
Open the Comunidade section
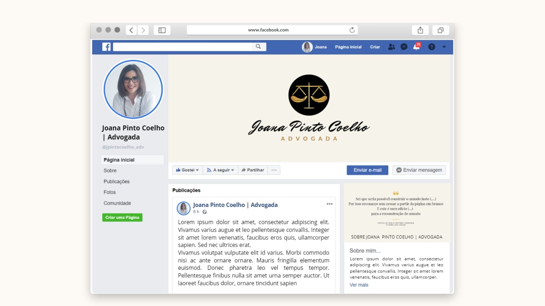[x=117, y=203]
